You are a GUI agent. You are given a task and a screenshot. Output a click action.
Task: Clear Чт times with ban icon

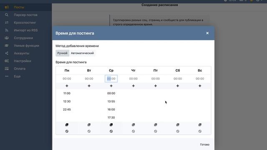133,131
